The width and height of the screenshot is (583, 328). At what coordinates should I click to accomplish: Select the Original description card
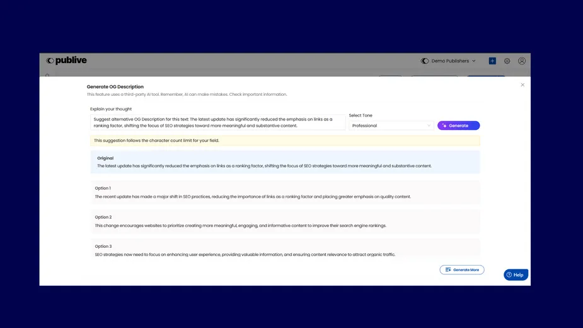pos(285,162)
